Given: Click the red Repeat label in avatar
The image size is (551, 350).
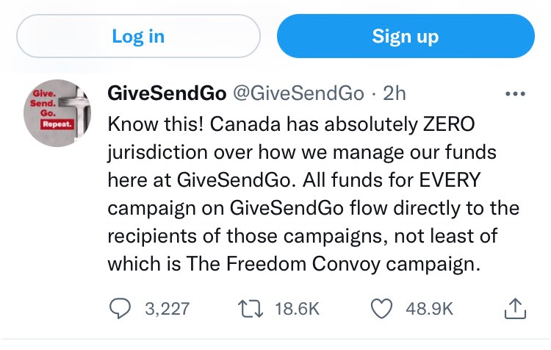Looking at the screenshot, I should pyautogui.click(x=57, y=124).
